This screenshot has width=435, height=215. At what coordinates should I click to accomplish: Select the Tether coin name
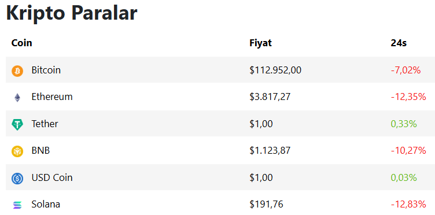45,124
